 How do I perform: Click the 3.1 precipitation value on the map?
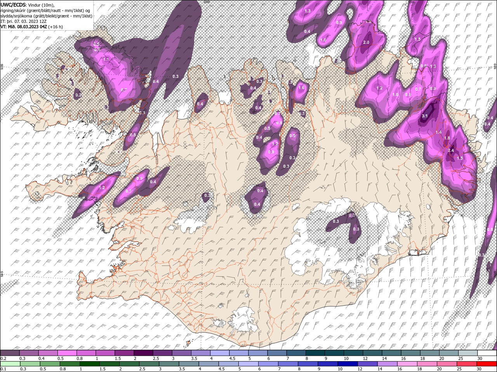(424, 116)
